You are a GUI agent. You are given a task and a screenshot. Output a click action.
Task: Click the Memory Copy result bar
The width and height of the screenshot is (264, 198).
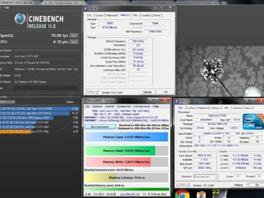click(x=127, y=137)
